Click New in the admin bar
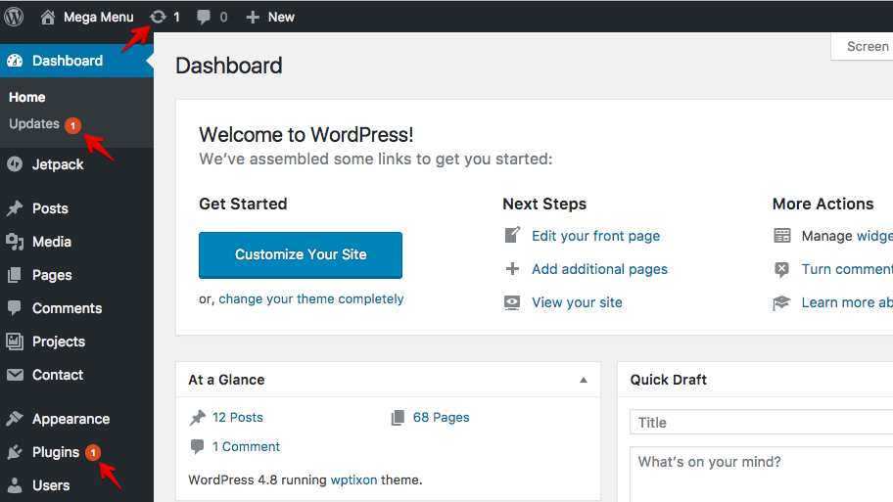This screenshot has height=502, width=893. 281,17
